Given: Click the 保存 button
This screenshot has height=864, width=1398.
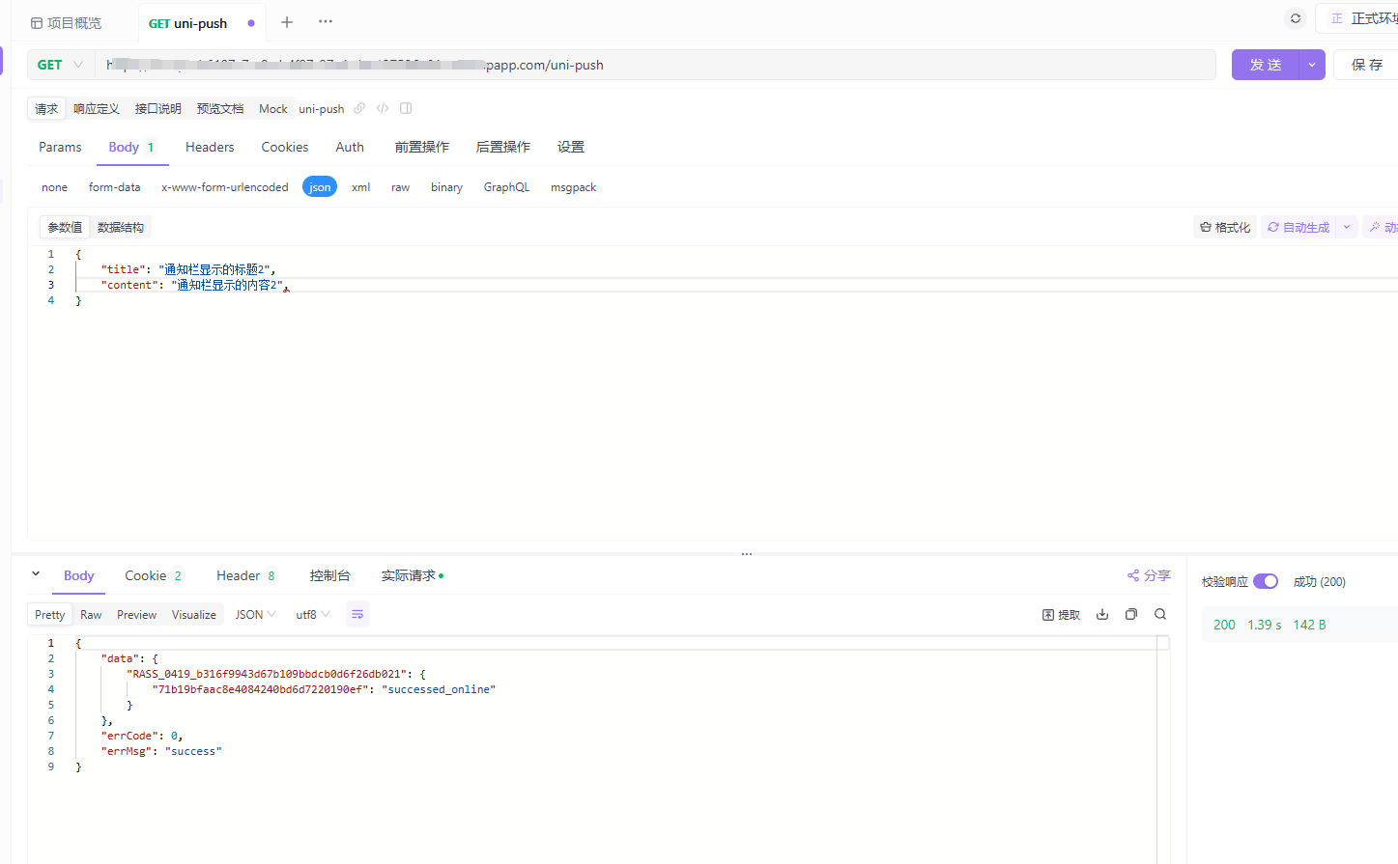Looking at the screenshot, I should click(1366, 65).
